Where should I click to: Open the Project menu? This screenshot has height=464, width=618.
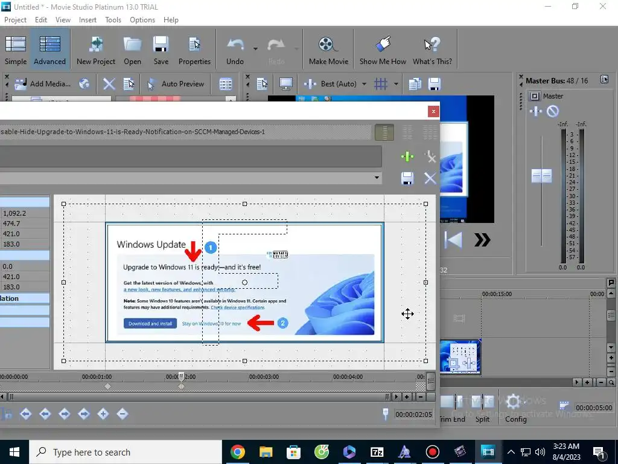[x=15, y=20]
